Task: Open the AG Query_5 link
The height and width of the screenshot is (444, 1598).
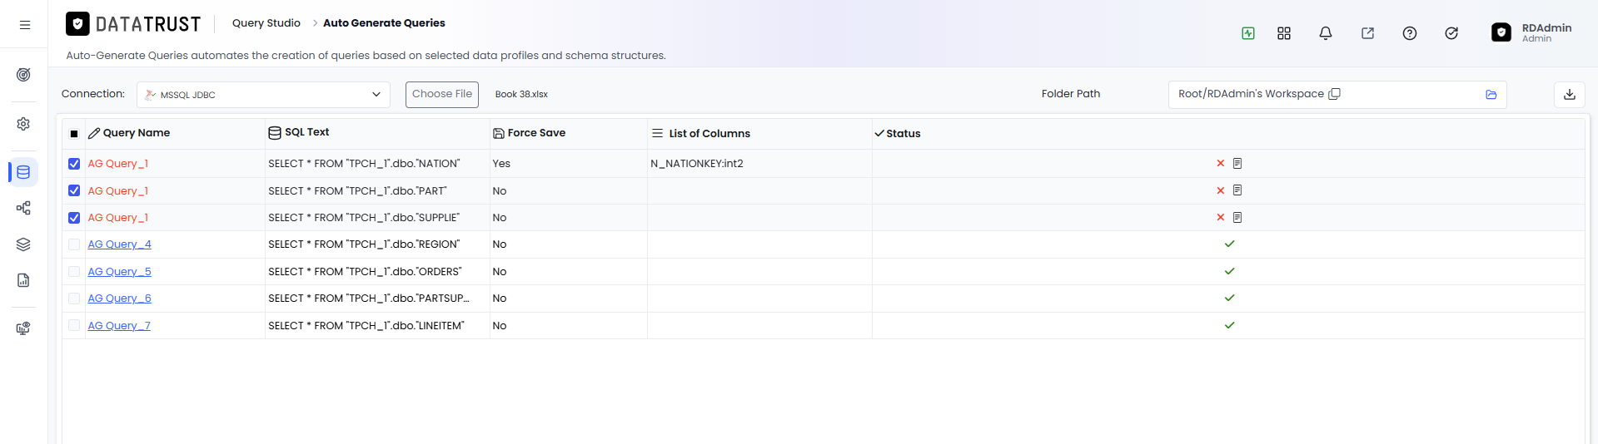Action: pos(120,272)
